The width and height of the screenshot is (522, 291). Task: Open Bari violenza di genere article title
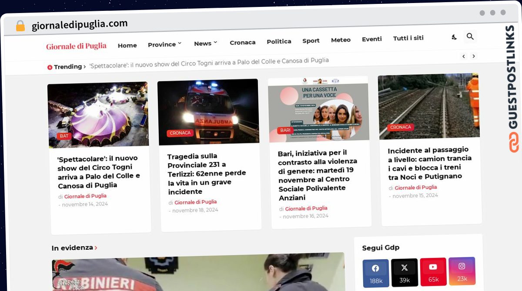click(x=318, y=175)
